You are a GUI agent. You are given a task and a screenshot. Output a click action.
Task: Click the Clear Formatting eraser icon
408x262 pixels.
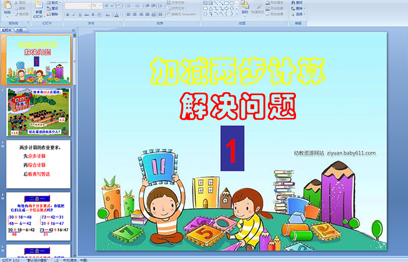[119, 5]
